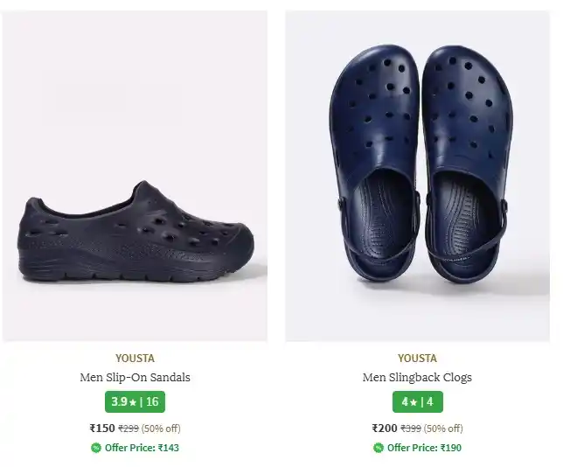Click the 4 rating badge with 4 reviews
Screen dimensions: 563x467
[x=417, y=402]
